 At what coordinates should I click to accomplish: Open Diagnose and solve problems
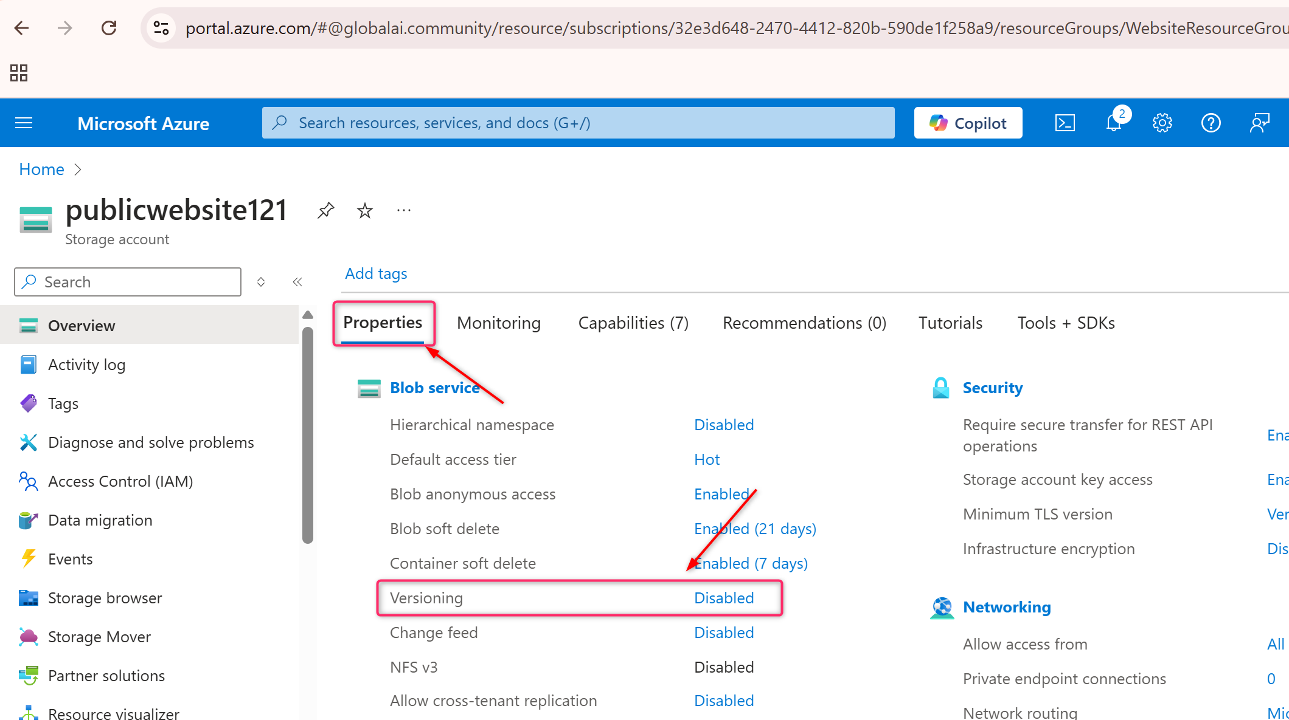tap(150, 442)
